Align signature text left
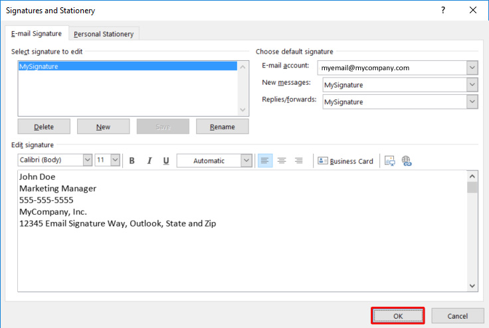 pyautogui.click(x=265, y=160)
